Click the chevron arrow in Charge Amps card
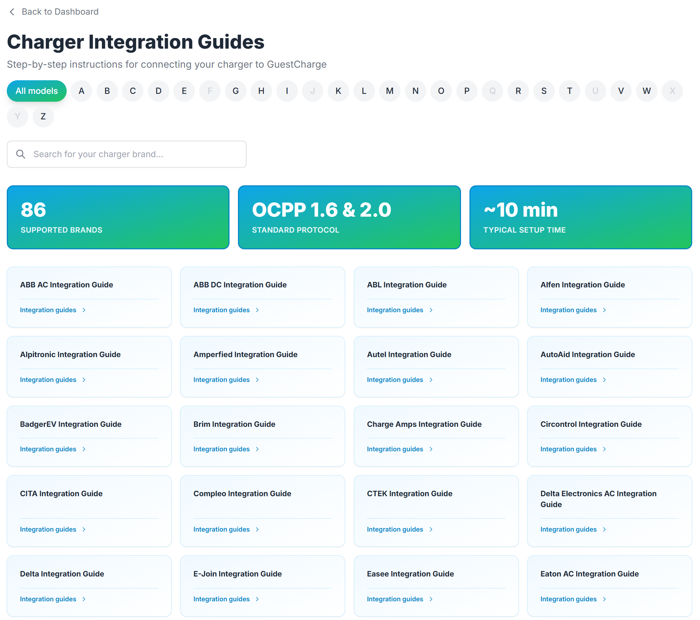 (x=431, y=449)
